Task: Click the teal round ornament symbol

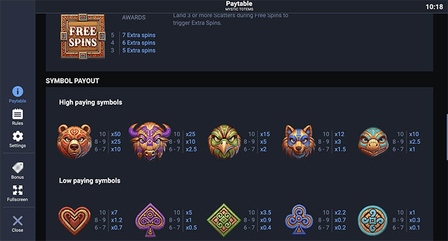Action: (x=373, y=220)
